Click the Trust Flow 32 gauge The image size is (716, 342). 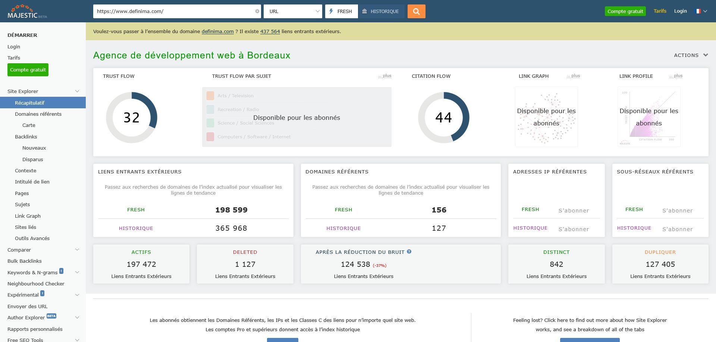tap(132, 118)
